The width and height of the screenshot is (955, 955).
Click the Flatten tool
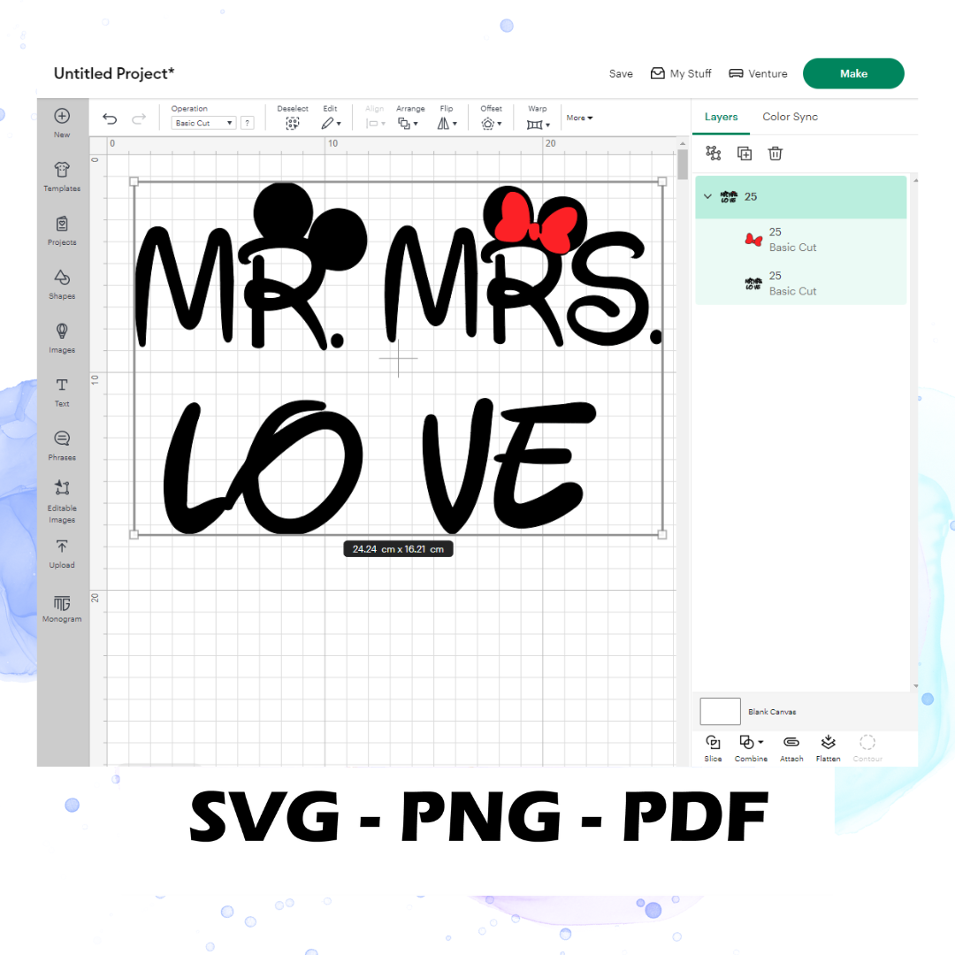pos(828,748)
